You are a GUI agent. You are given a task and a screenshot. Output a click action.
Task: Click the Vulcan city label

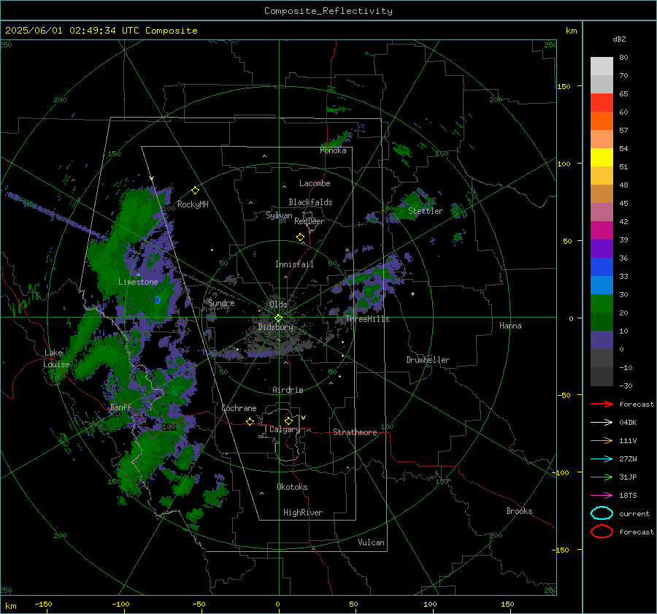pos(371,542)
